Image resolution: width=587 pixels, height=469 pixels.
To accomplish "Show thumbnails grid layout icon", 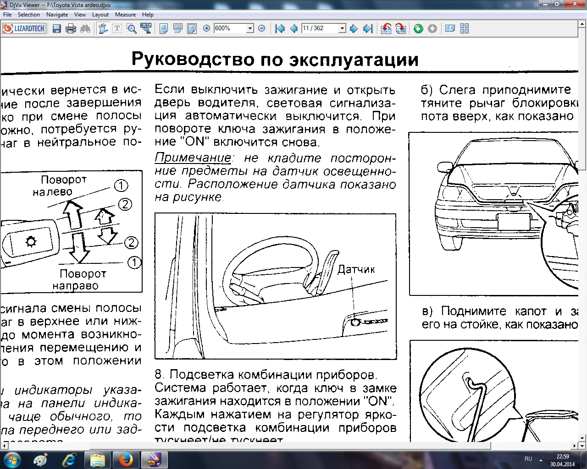I will click(x=465, y=29).
